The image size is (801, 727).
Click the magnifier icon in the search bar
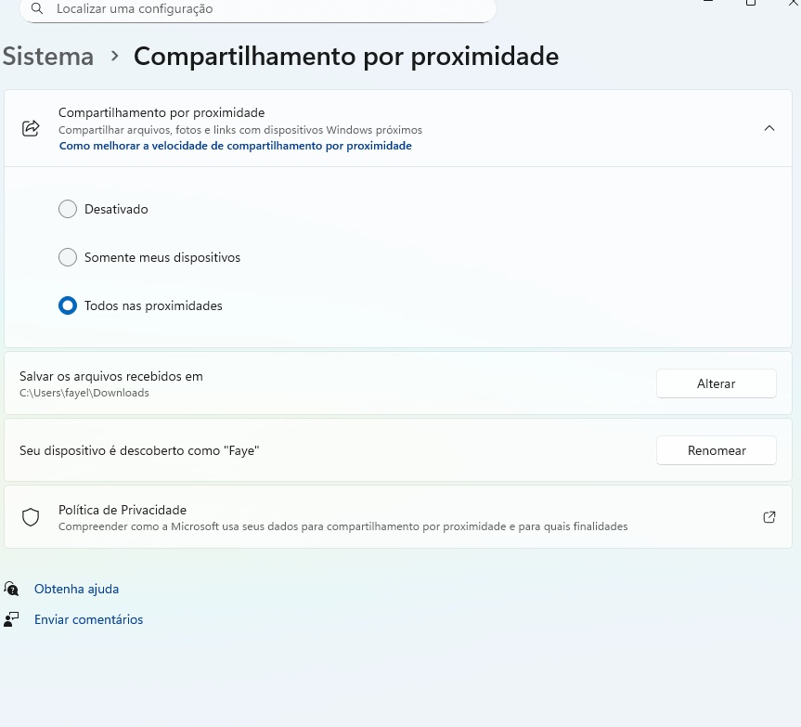pyautogui.click(x=37, y=8)
